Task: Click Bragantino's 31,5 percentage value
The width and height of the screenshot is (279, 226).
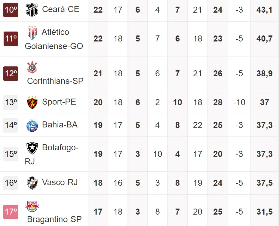Action: click(x=265, y=212)
